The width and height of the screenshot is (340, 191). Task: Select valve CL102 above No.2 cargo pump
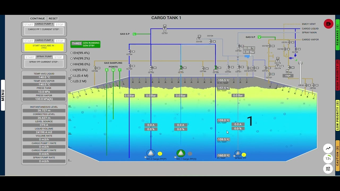151,68
